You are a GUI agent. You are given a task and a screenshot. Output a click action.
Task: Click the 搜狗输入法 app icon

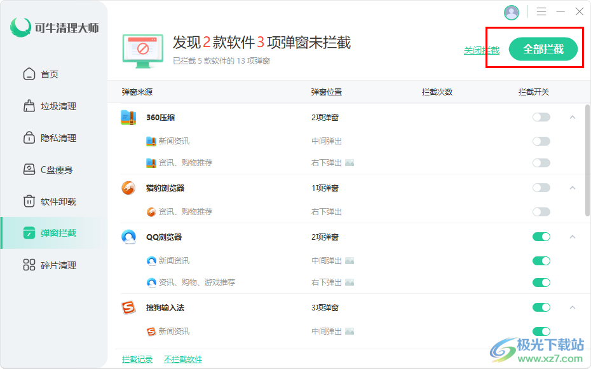point(128,307)
